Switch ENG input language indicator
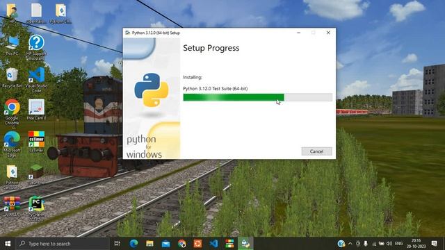Viewport: 445px width, 250px height. pyautogui.click(x=398, y=244)
